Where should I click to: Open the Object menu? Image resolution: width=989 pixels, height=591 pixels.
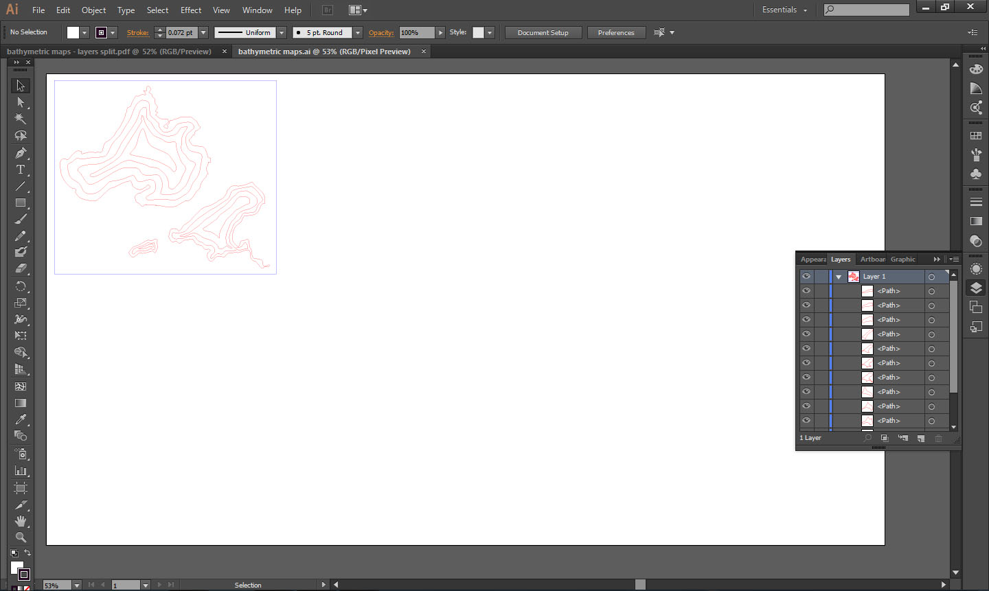[93, 10]
